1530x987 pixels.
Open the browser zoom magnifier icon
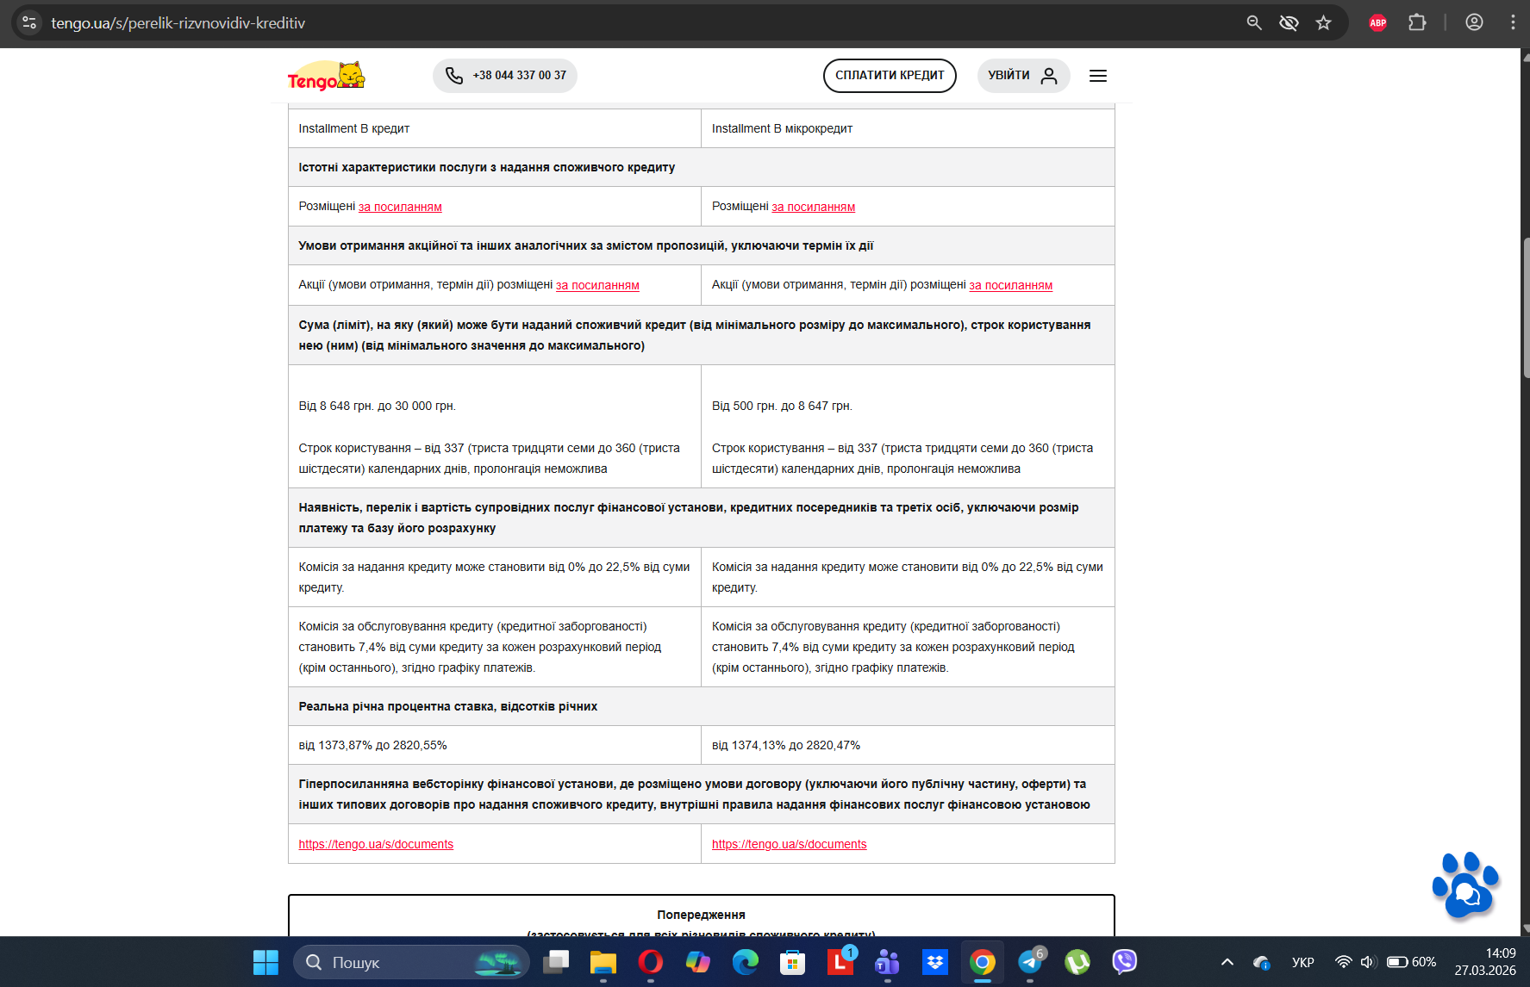(1254, 22)
